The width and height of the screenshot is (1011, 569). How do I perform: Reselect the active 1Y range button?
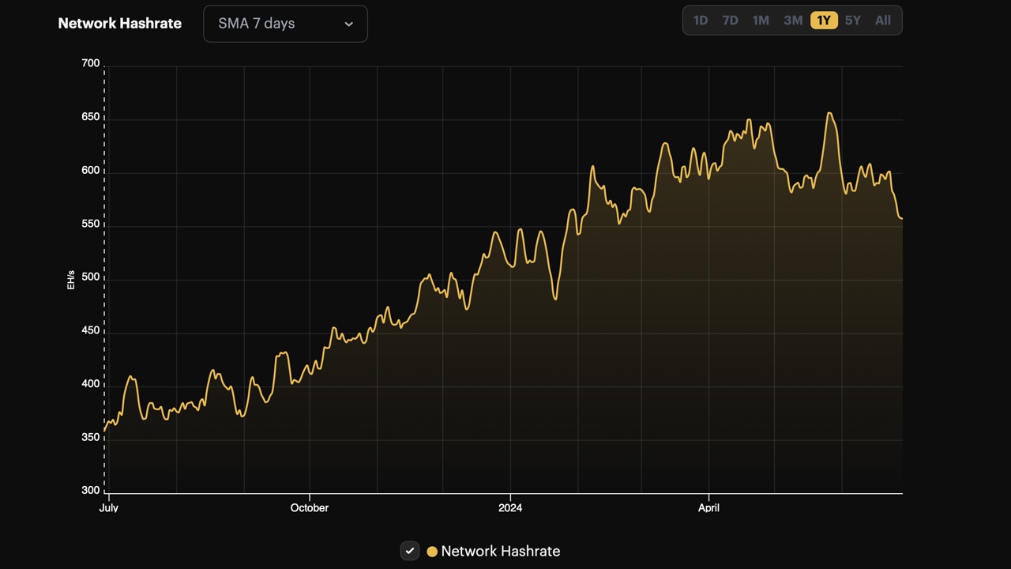[x=824, y=21]
